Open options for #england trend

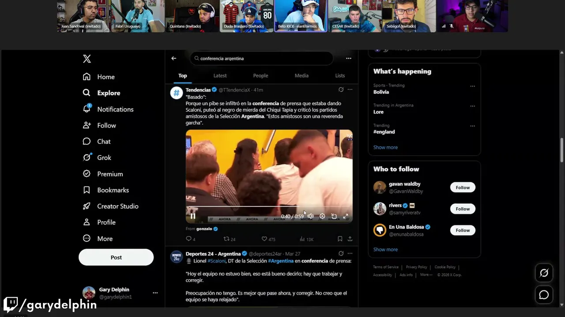[x=472, y=126]
